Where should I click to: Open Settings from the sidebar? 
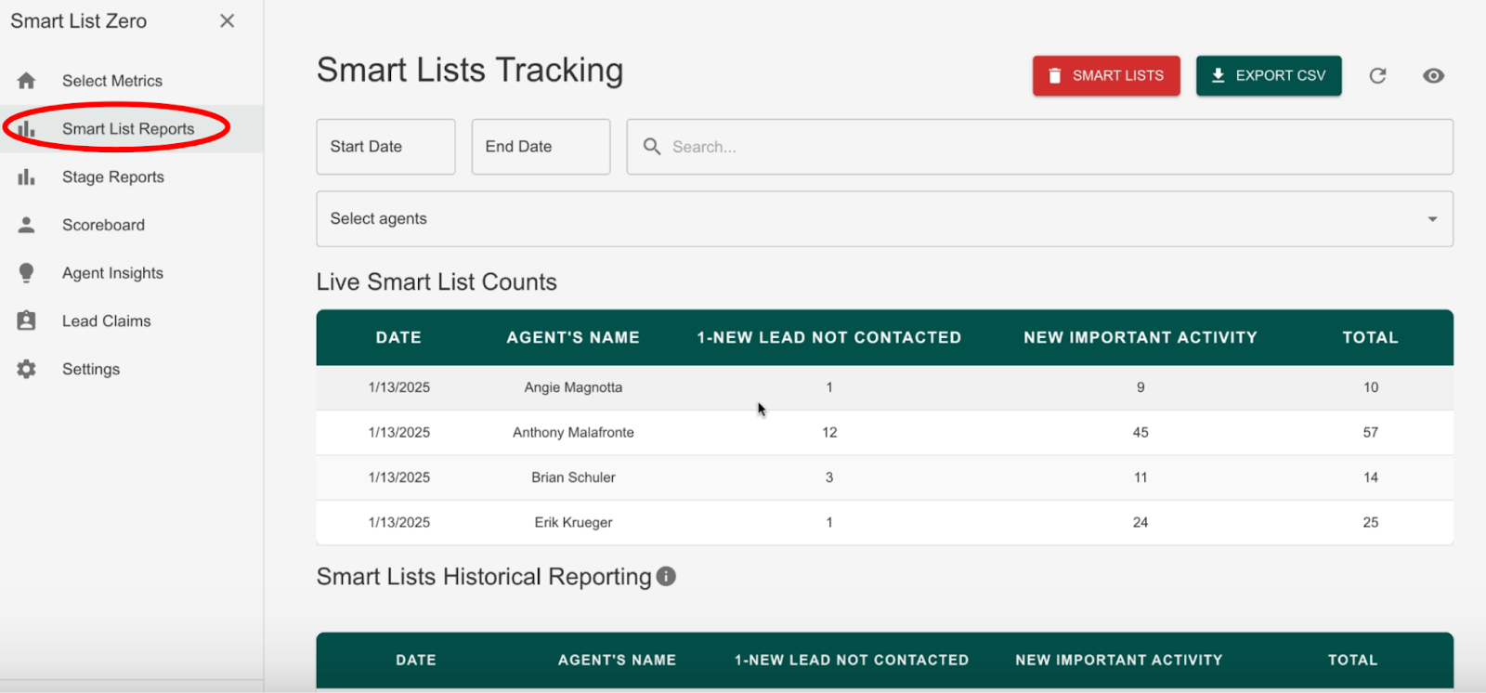pos(132,369)
